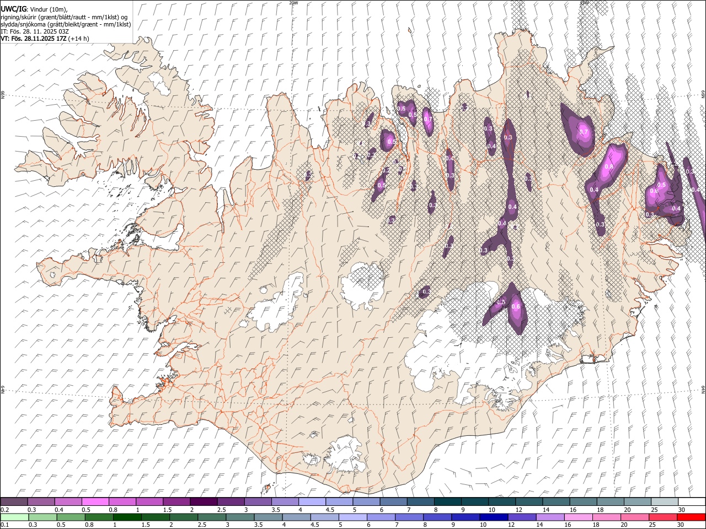706x529 pixels.
Task: Select the snow scale swatch starting at 8
Action: click(447, 501)
